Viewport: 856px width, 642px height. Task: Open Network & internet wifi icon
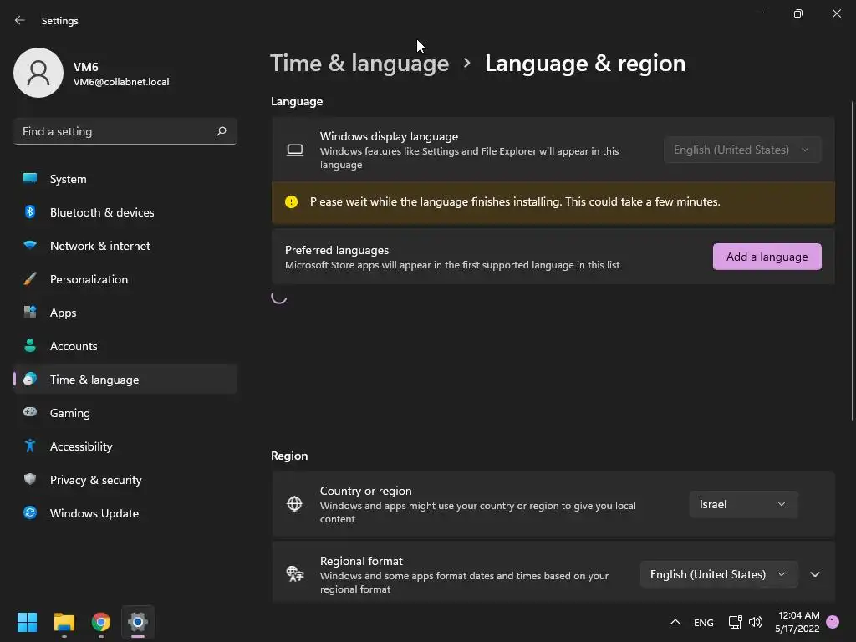[x=30, y=246]
